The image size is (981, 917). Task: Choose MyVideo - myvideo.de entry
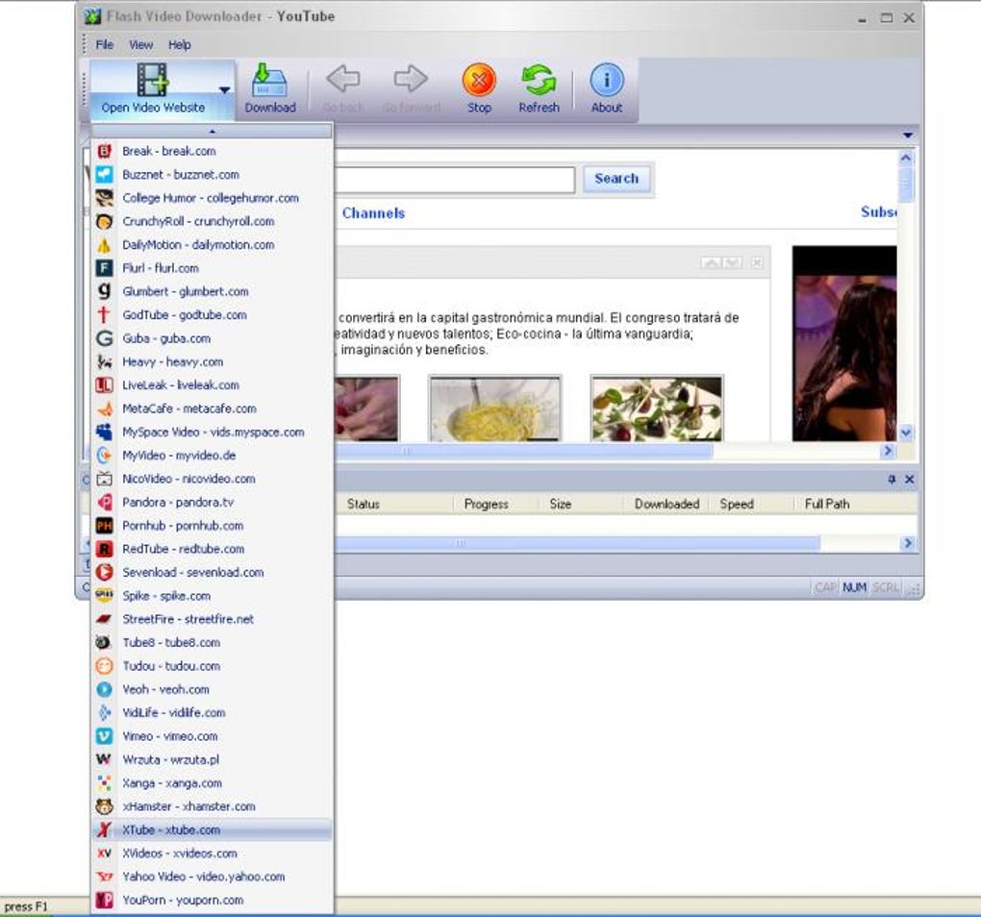tap(213, 455)
